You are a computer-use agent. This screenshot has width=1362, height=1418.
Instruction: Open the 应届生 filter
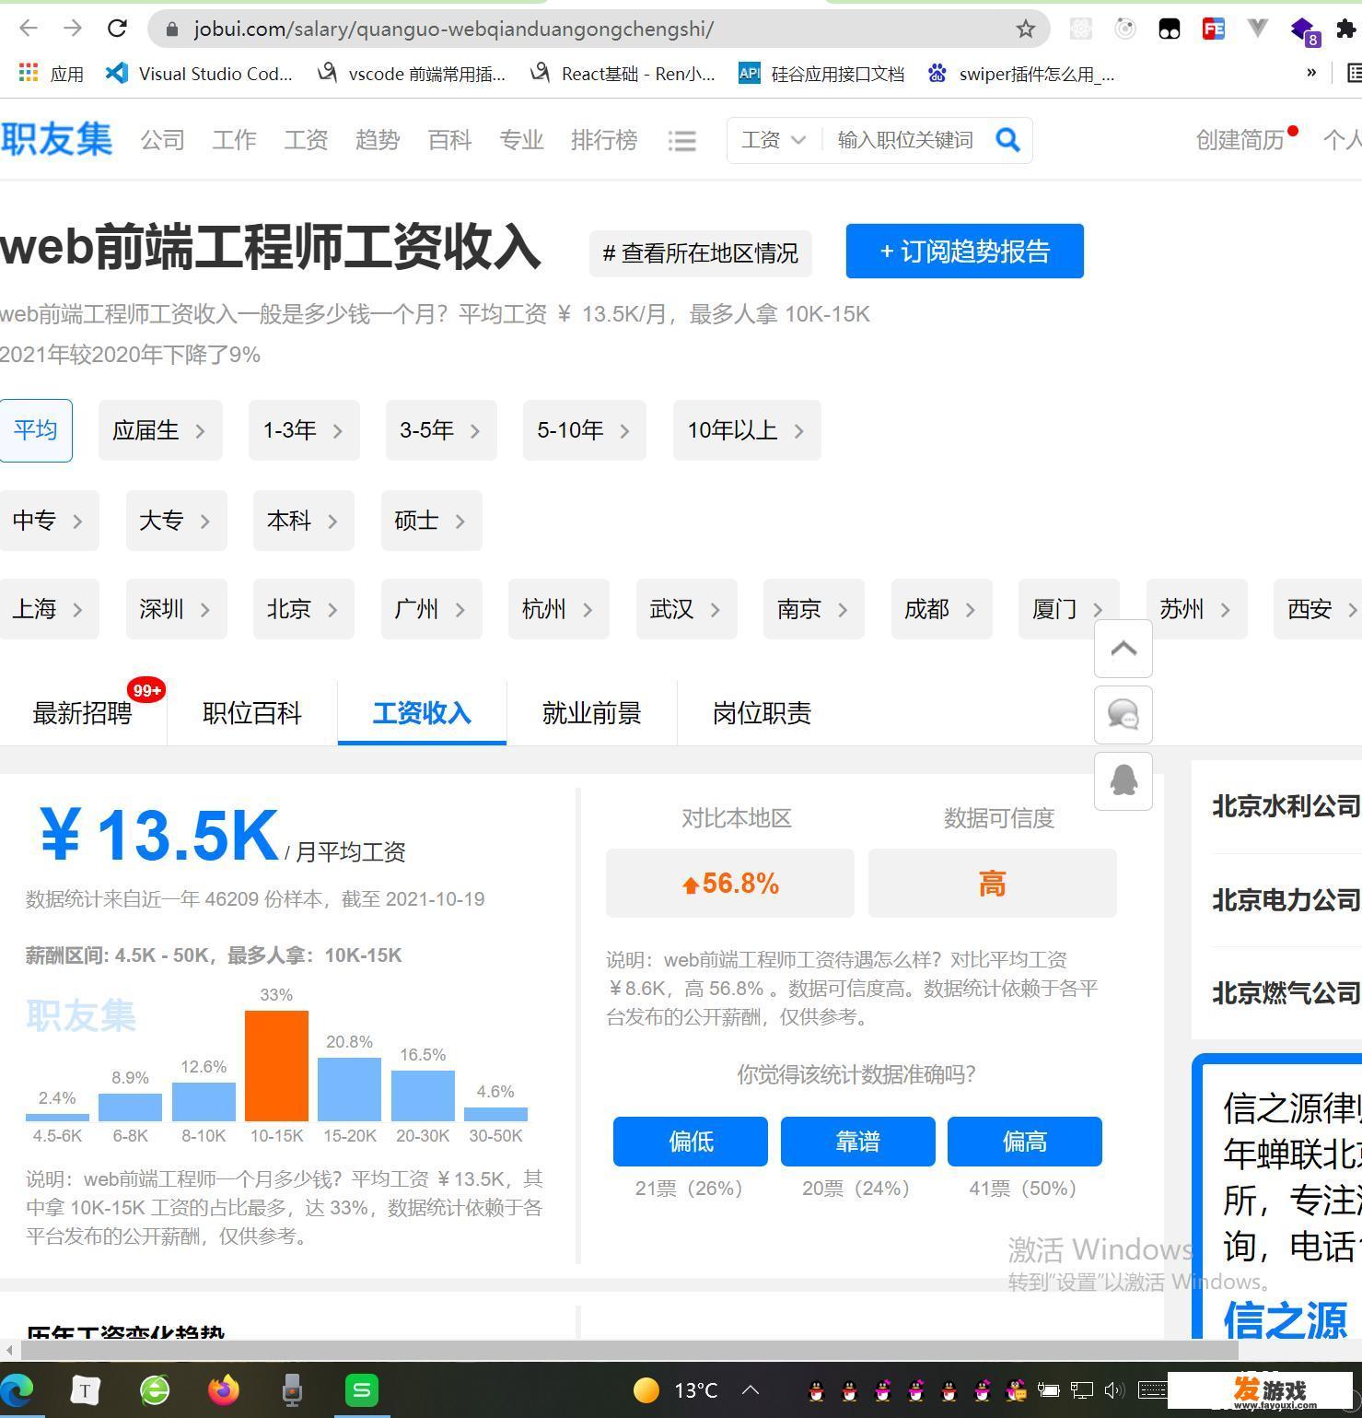(x=160, y=430)
